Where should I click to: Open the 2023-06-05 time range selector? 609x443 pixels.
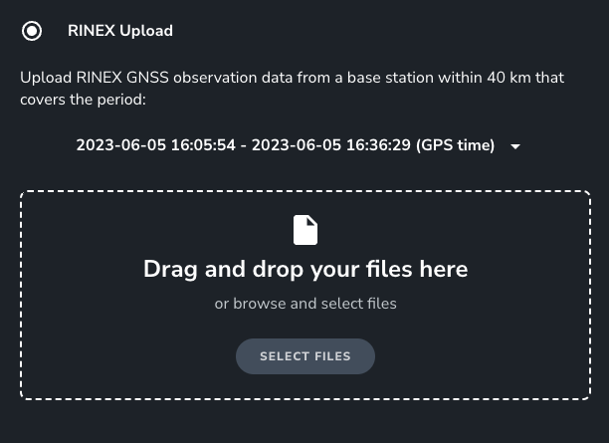pyautogui.click(x=286, y=145)
